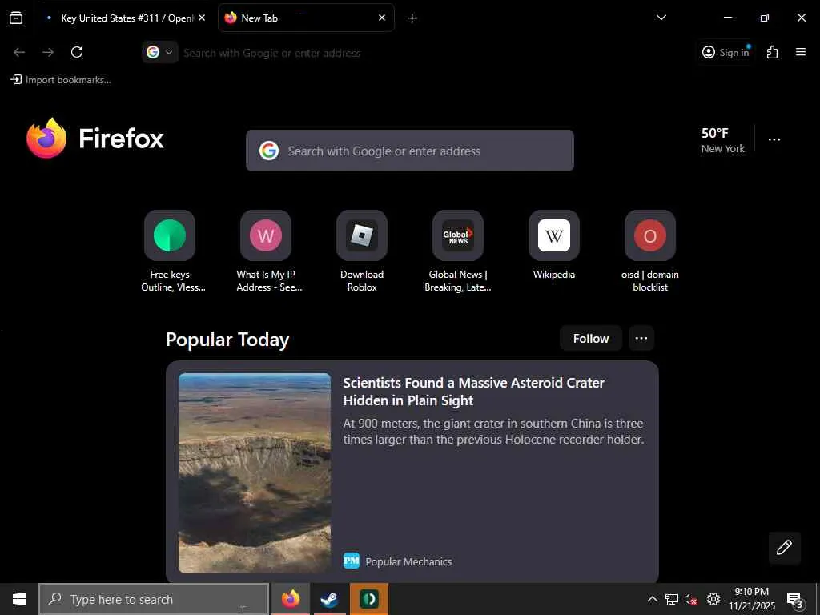Open the Extensions puzzle icon
Screen dimensions: 820x615
tap(773, 52)
